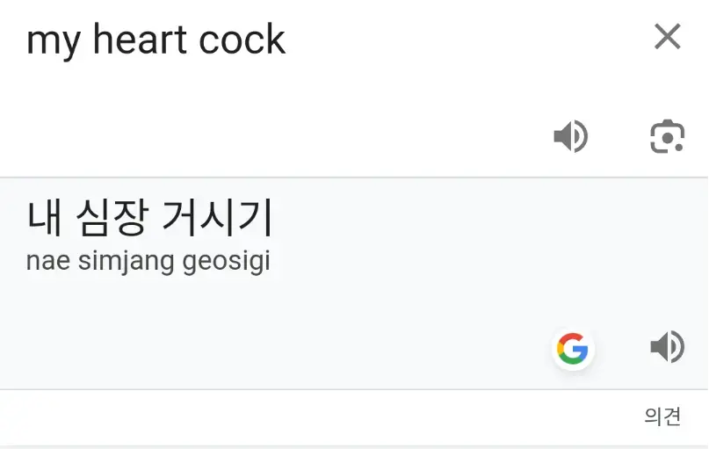This screenshot has width=709, height=449.
Task: Search the translation with the Google icon
Action: [x=573, y=349]
